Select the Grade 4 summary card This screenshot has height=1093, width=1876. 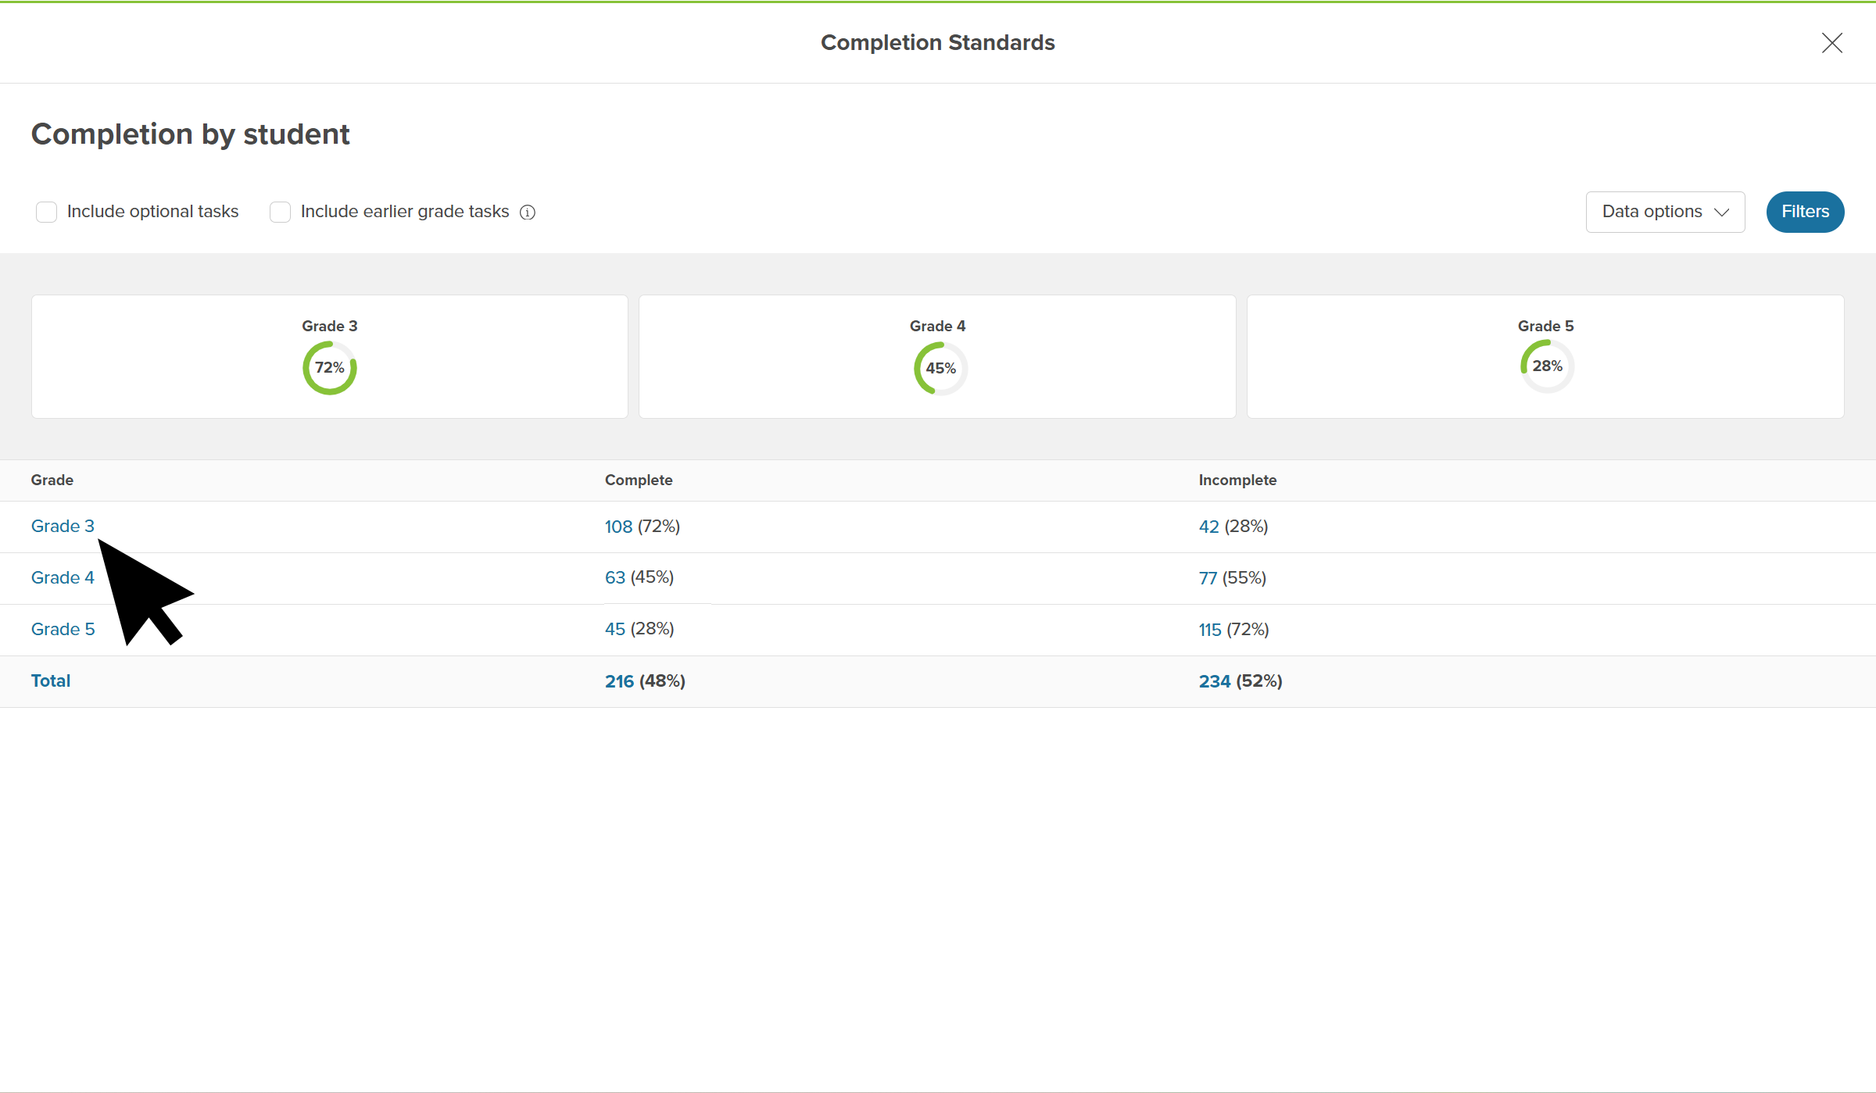937,327
